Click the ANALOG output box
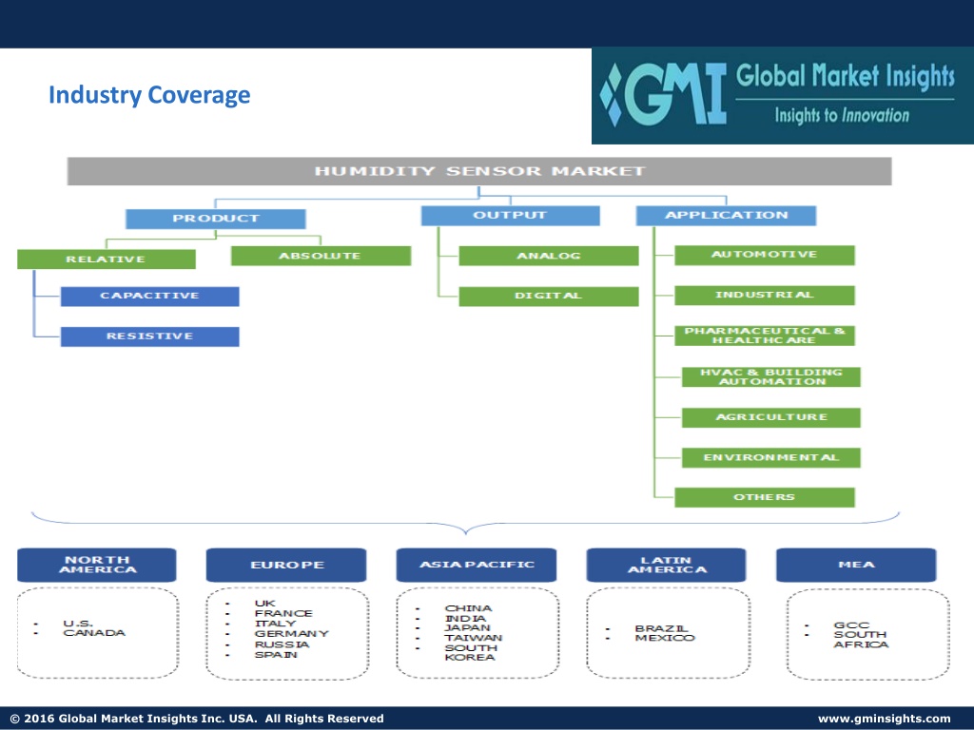Screen dimensions: 974x730 point(549,256)
